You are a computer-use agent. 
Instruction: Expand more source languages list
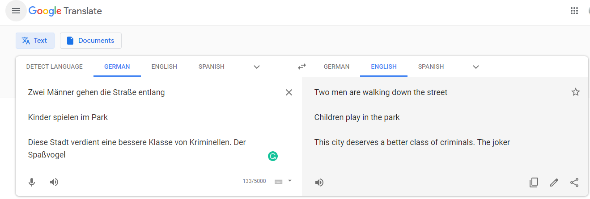point(257,67)
